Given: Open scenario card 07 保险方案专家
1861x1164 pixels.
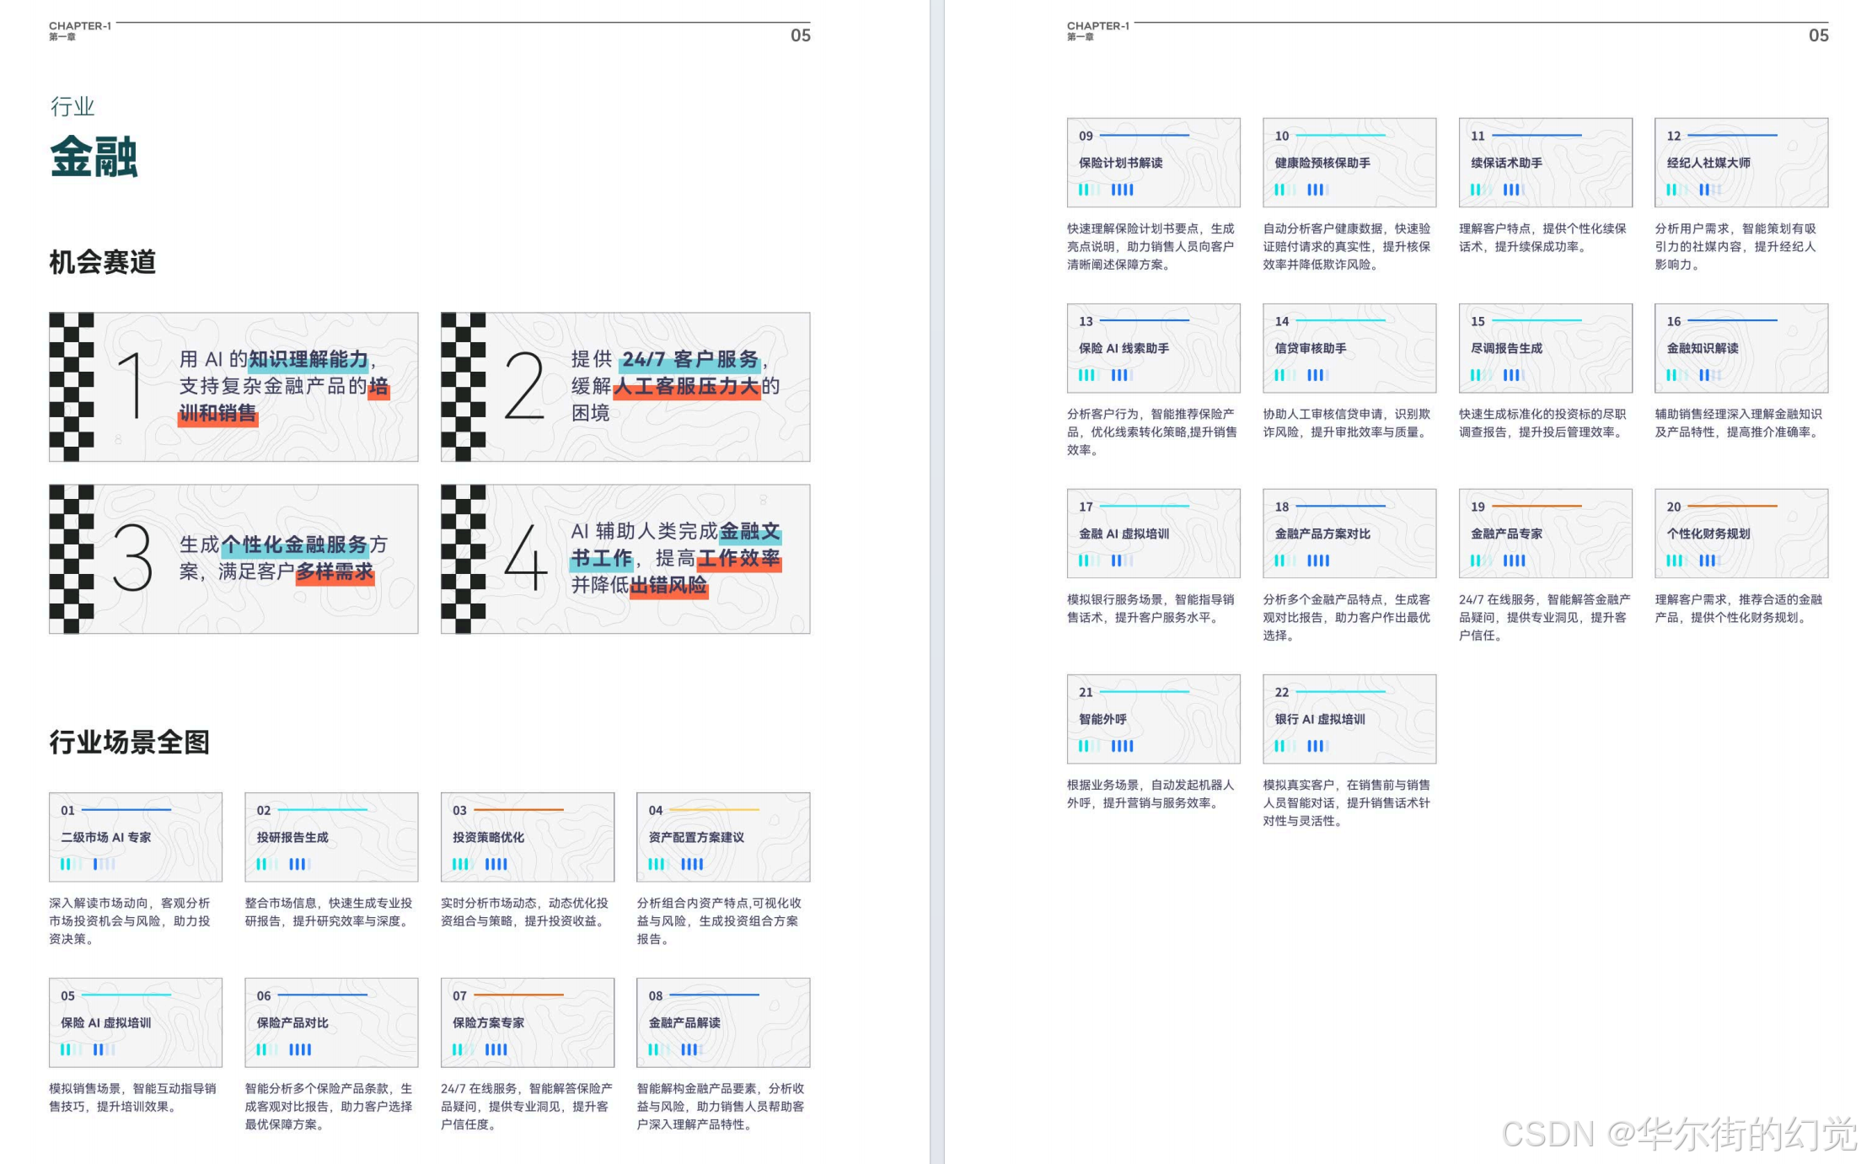Looking at the screenshot, I should pos(528,1022).
